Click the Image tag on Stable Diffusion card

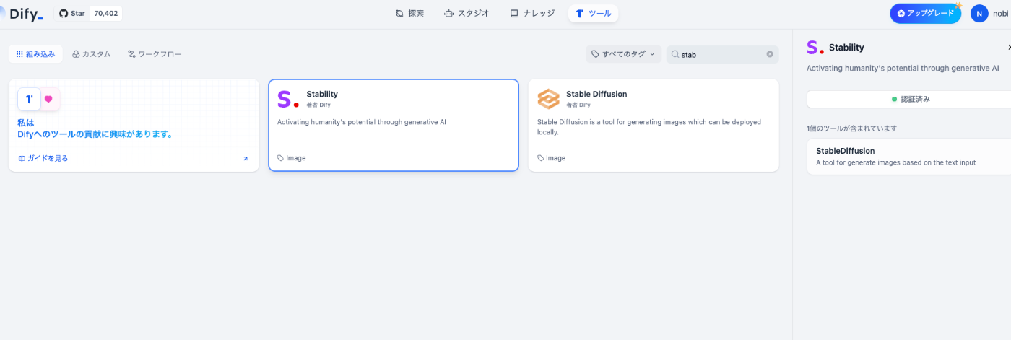[x=552, y=158]
